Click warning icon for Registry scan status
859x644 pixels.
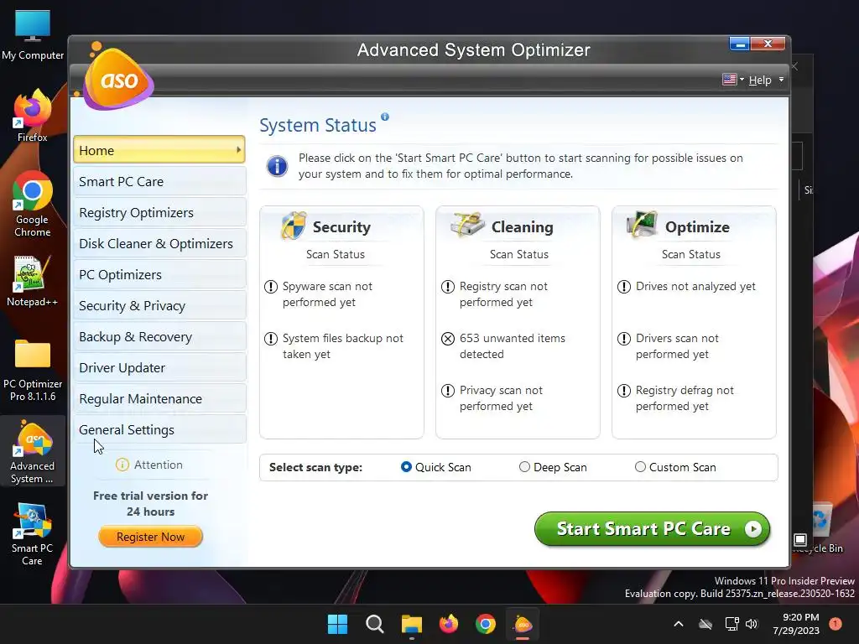[448, 287]
